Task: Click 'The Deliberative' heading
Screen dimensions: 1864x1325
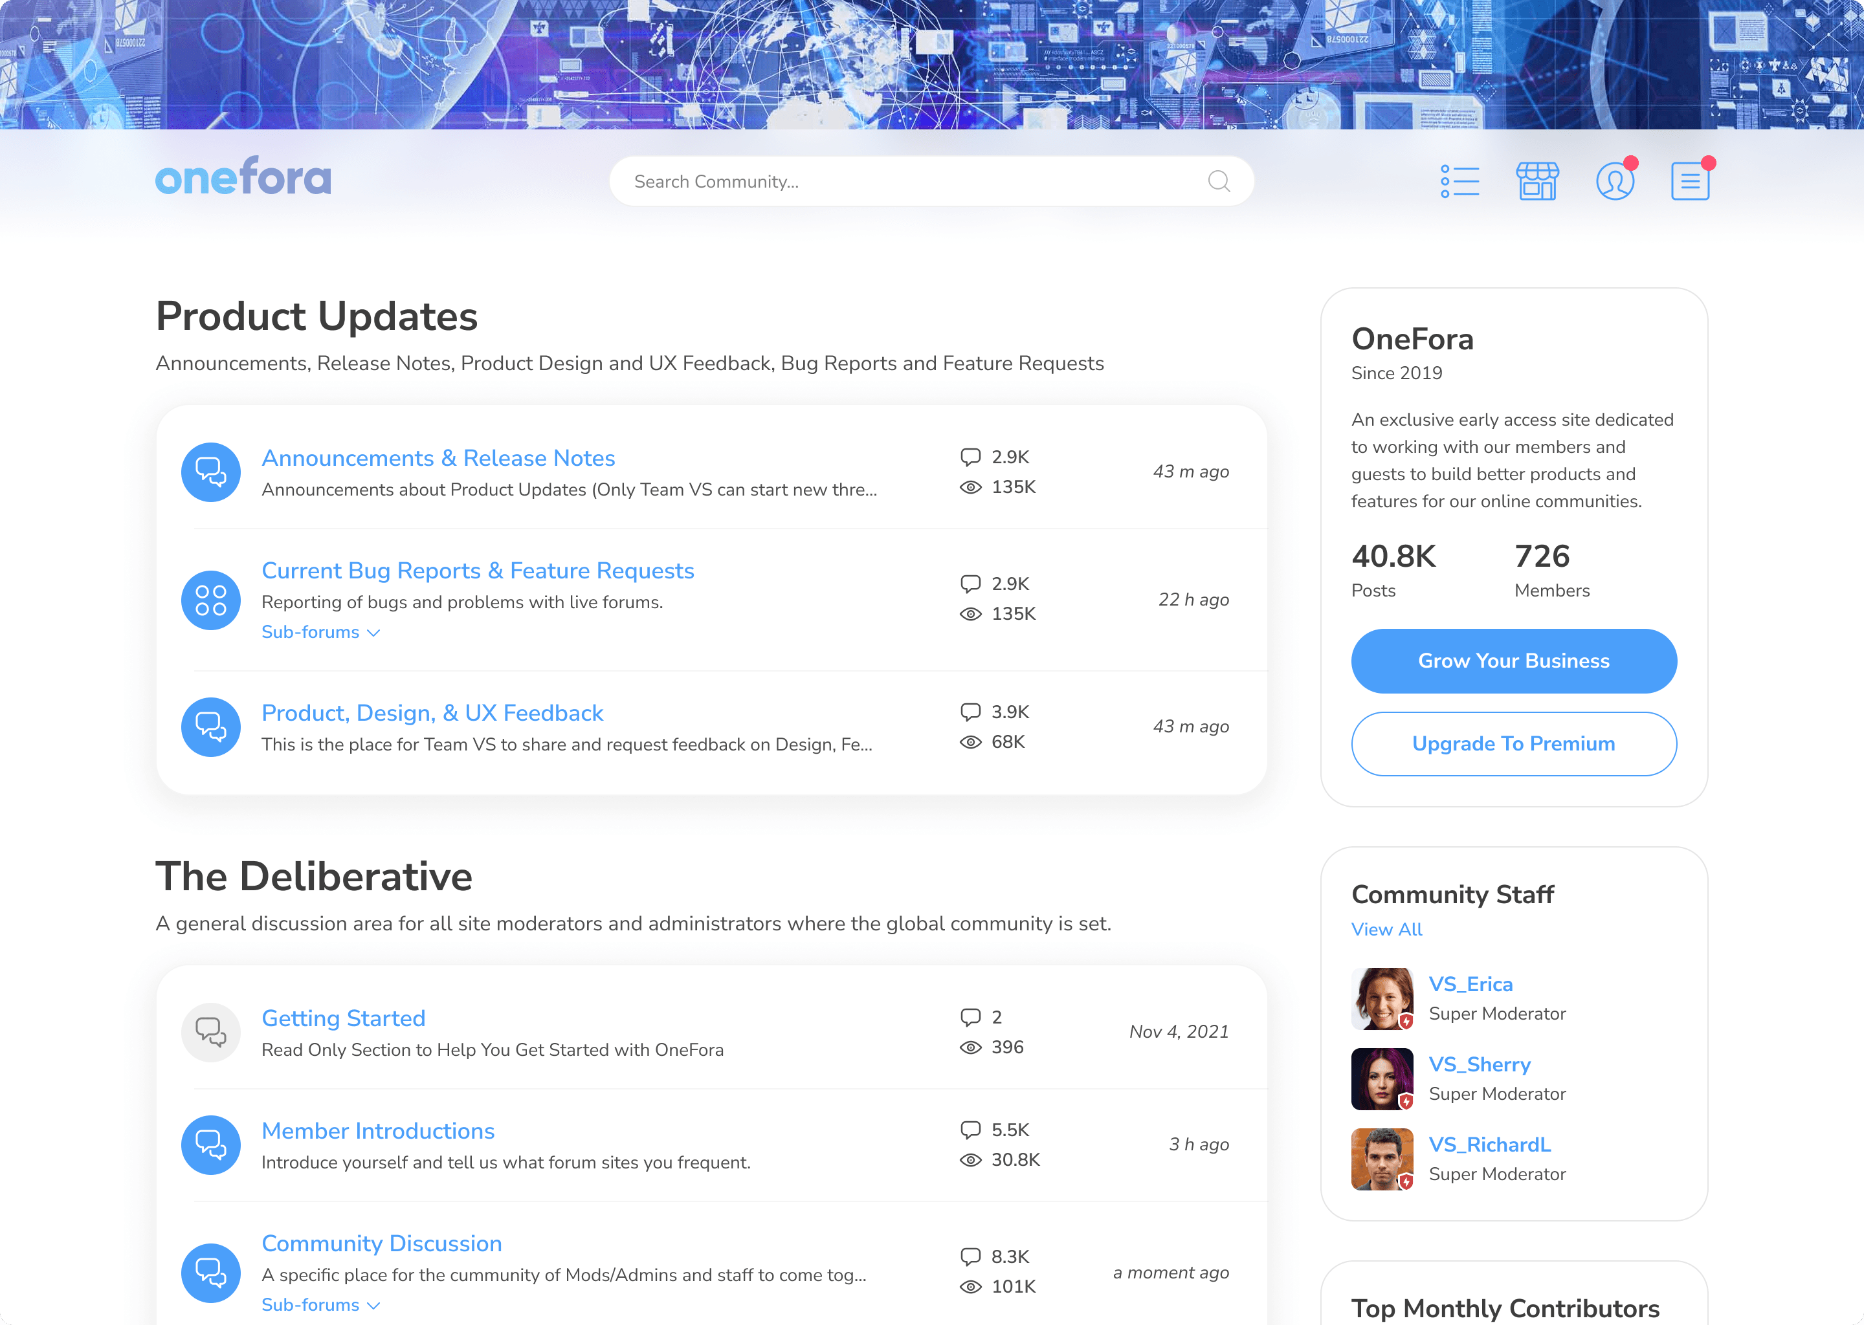Action: [x=314, y=876]
